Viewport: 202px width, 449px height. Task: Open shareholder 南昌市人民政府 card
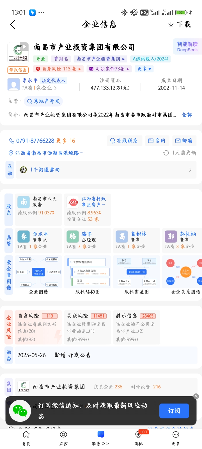tap(38, 210)
